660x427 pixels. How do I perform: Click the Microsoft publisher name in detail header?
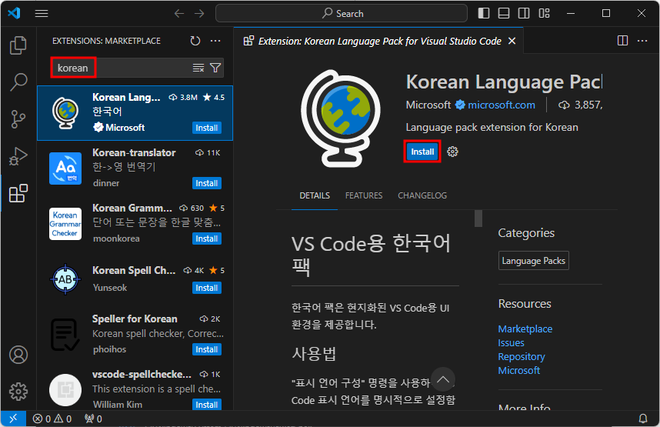click(428, 105)
